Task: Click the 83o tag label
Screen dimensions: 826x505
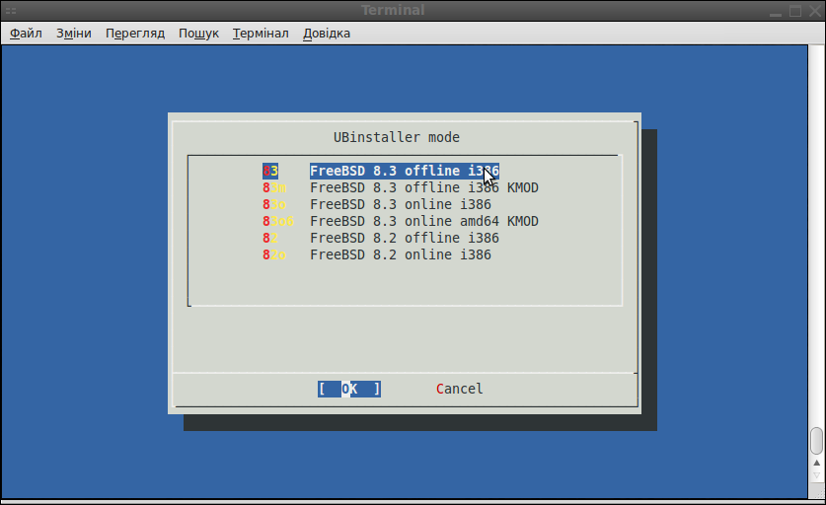Action: [x=274, y=204]
